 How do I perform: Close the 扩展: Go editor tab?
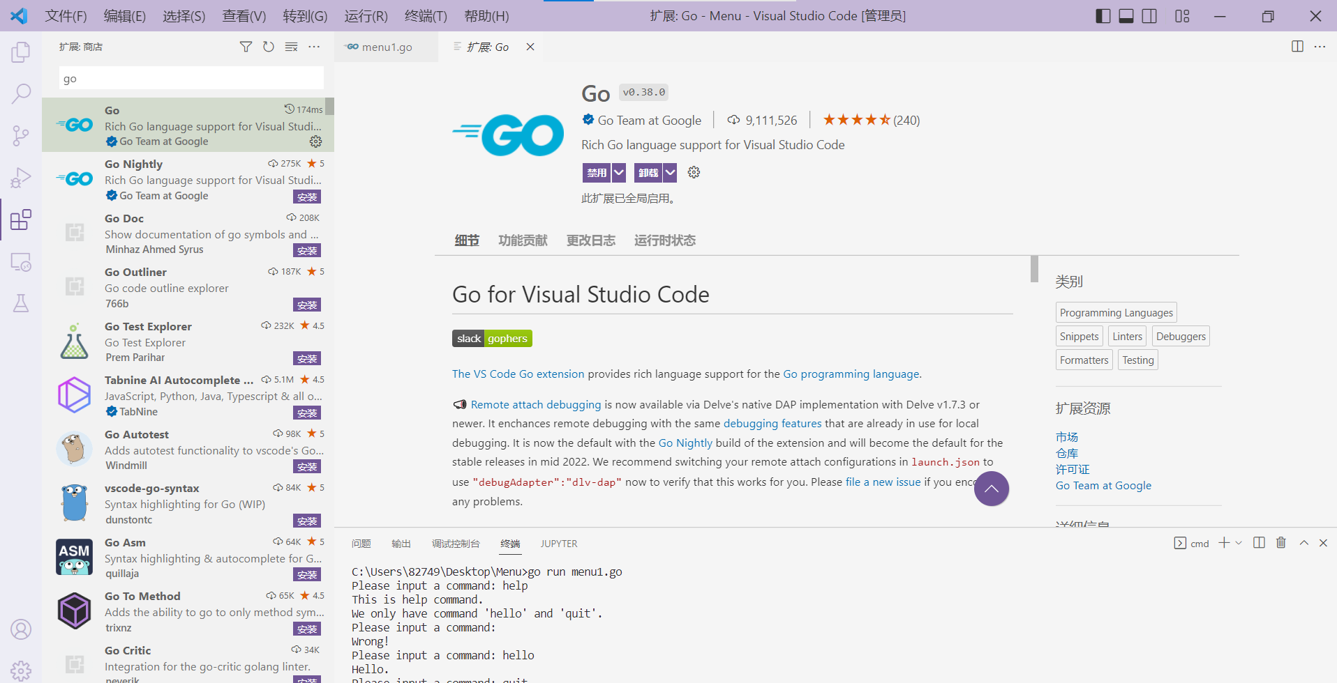pos(530,47)
